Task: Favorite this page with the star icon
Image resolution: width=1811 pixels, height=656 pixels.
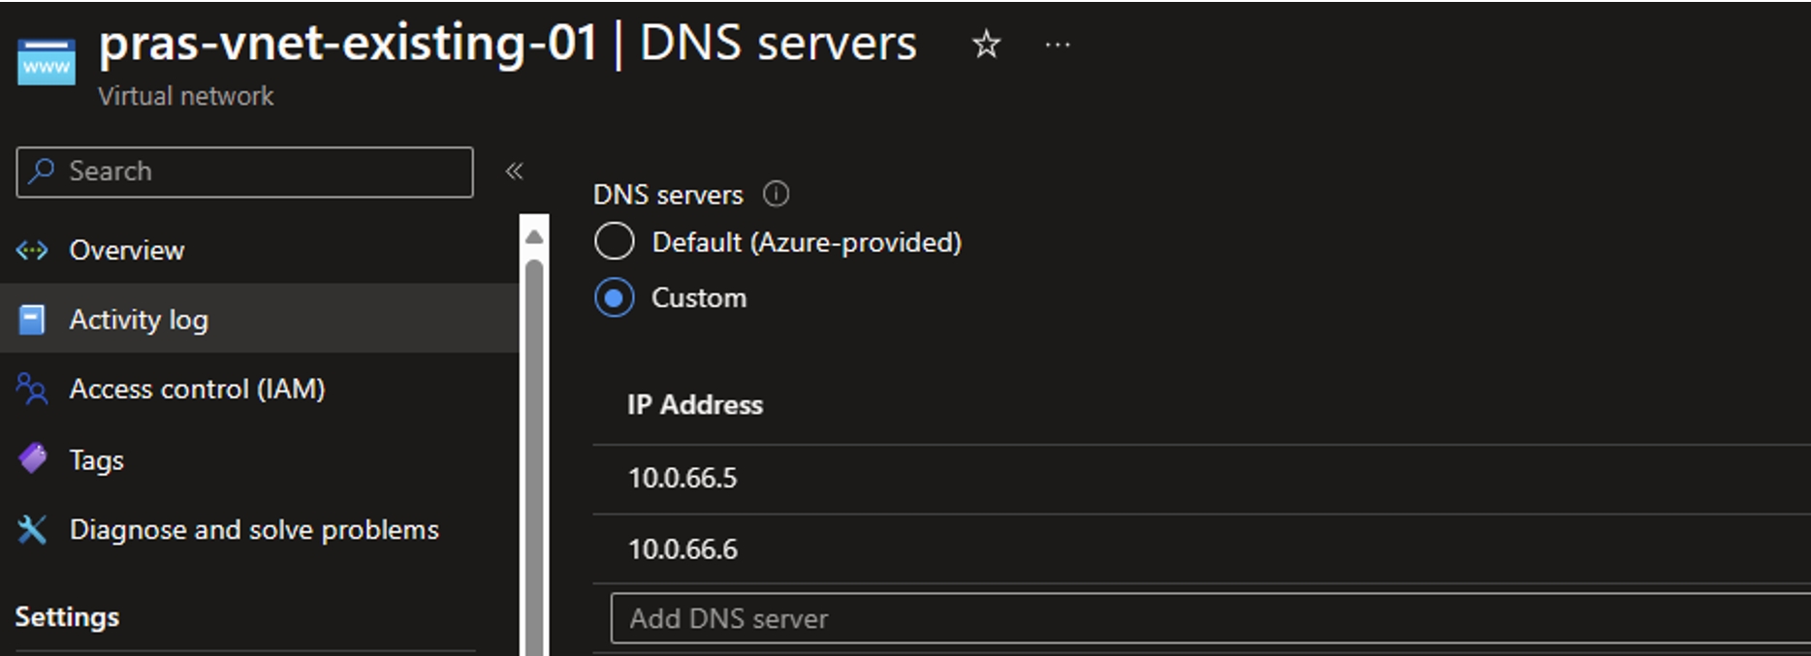Action: click(986, 44)
